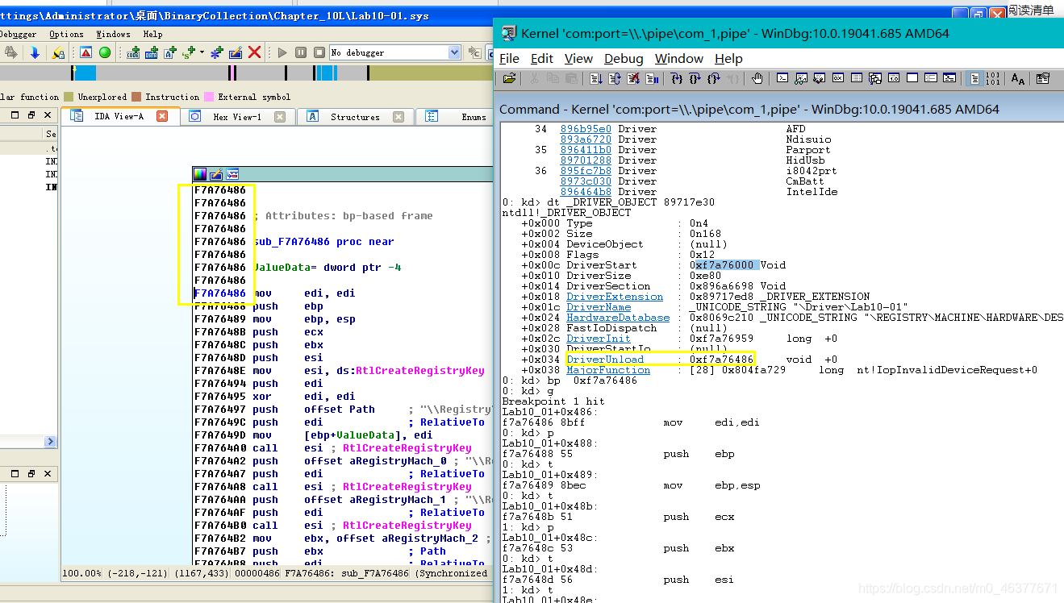The width and height of the screenshot is (1064, 603).
Task: Click the Options icon in WinDbg toolbar
Action: [1043, 78]
